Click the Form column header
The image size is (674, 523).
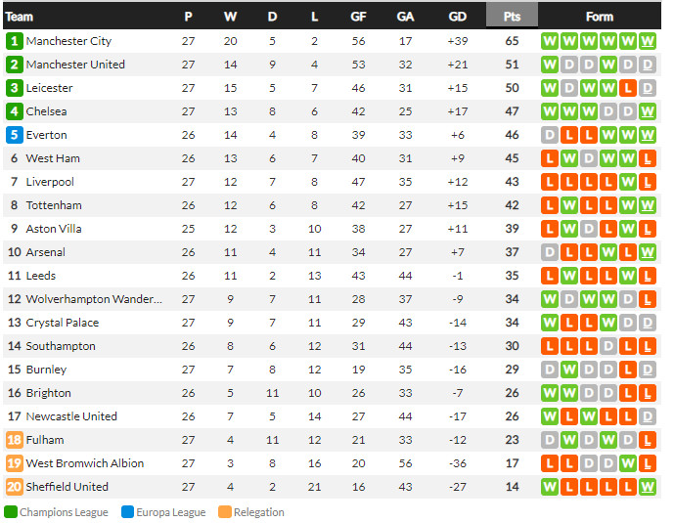tap(599, 16)
